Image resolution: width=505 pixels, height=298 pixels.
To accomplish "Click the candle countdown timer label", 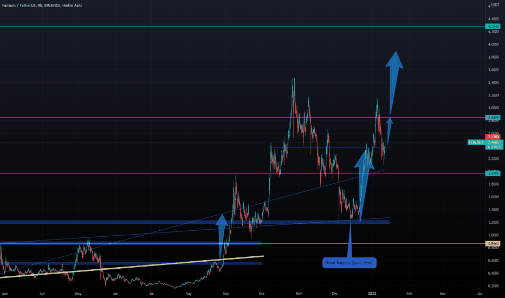I will tap(494, 147).
